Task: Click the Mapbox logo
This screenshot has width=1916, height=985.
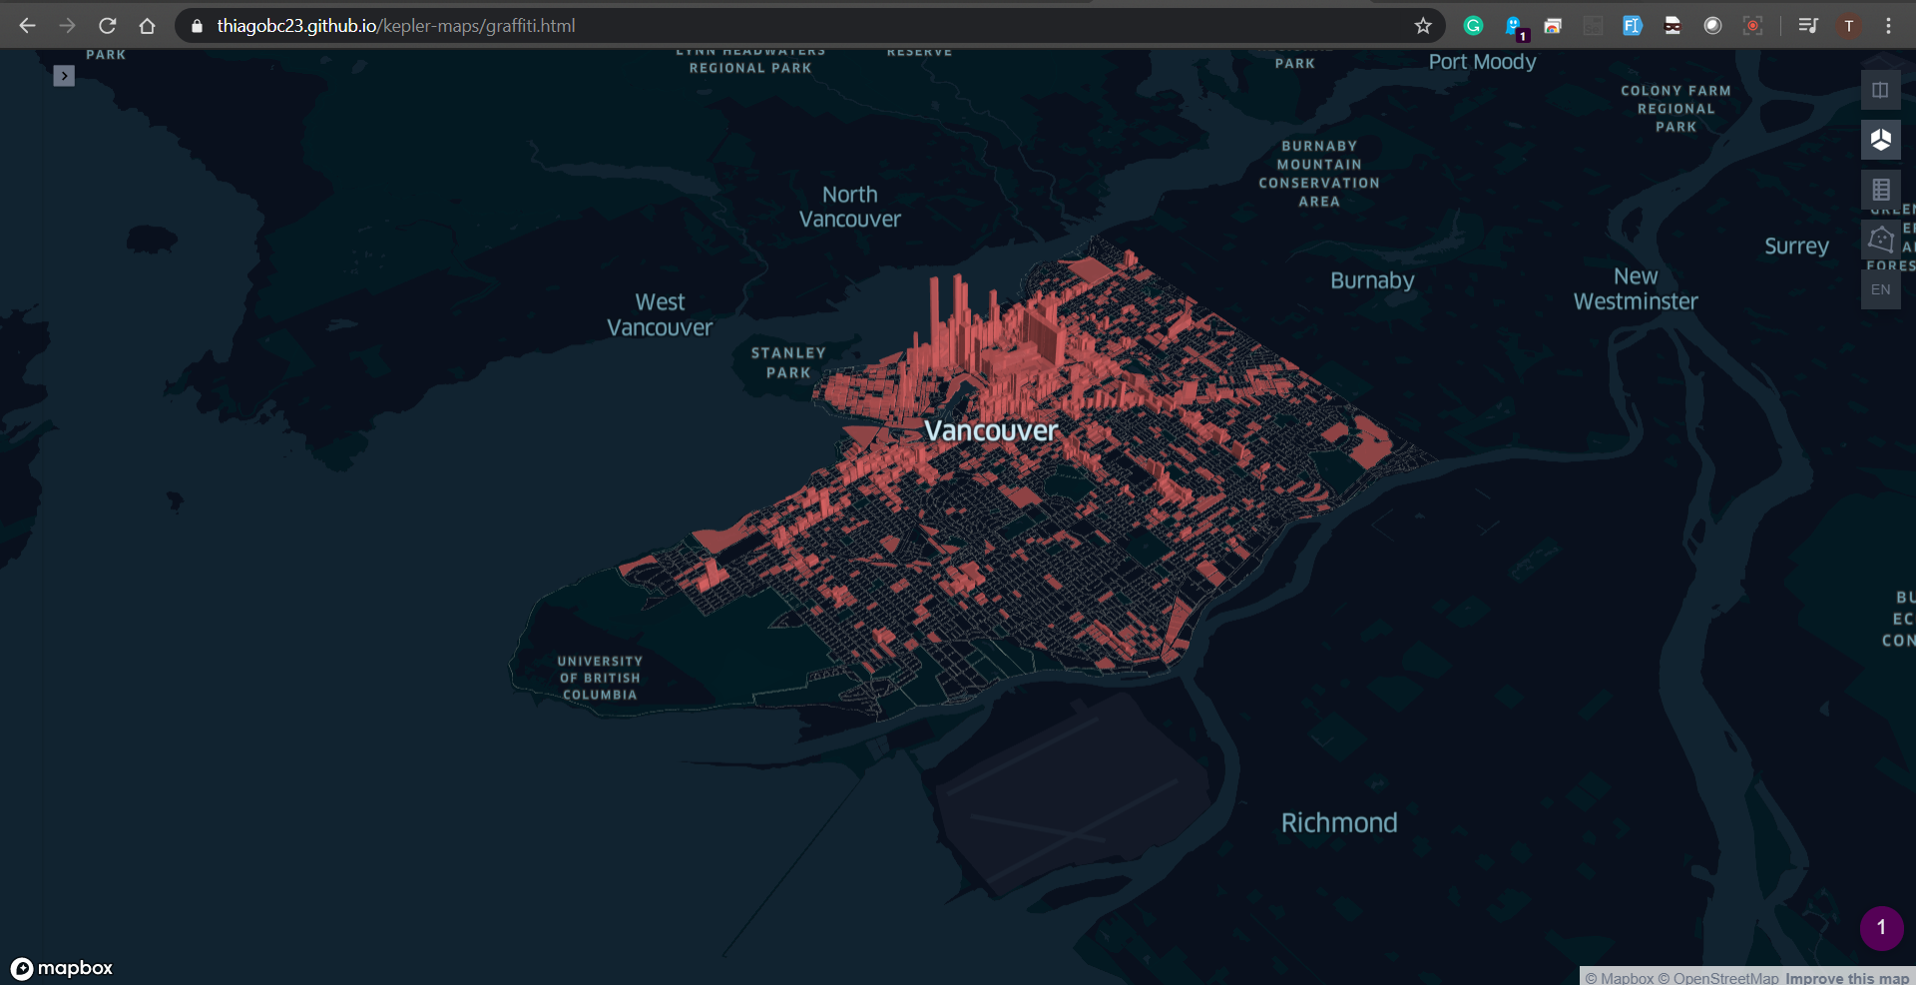Action: pos(62,967)
